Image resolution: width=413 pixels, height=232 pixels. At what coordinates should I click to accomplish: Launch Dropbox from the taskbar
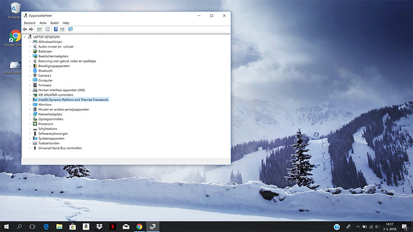coord(99,227)
